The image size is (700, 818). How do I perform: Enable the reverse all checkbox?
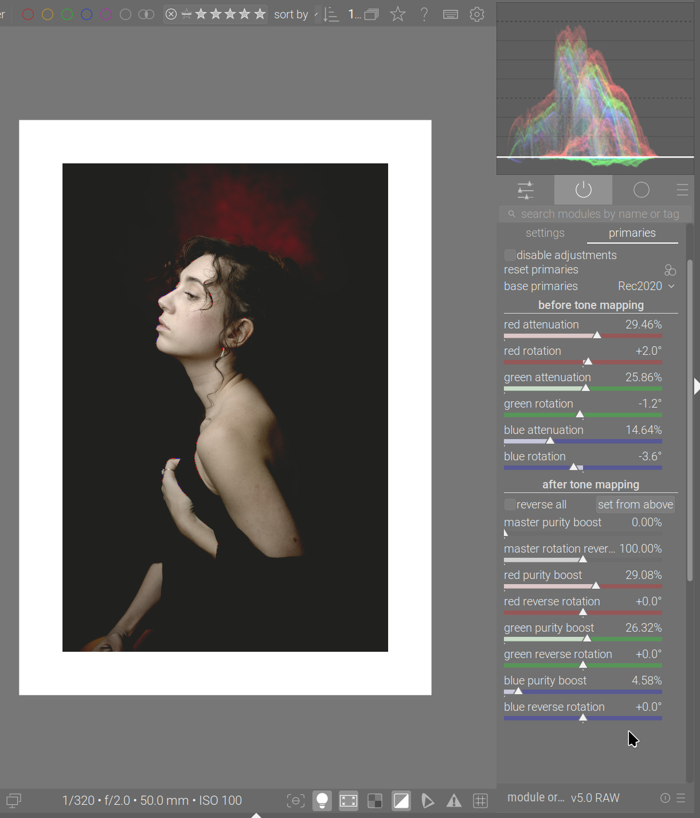point(510,504)
